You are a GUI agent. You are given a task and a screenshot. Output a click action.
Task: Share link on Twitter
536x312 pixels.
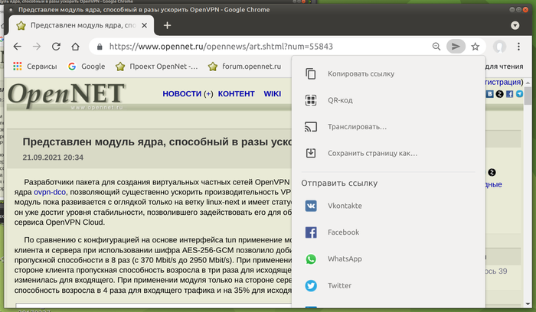coord(339,286)
